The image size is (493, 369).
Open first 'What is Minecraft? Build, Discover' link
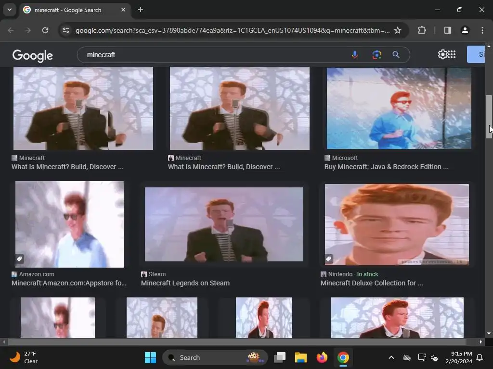click(x=67, y=167)
